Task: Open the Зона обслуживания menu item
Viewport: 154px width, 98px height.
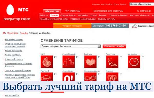Action: coord(118,15)
